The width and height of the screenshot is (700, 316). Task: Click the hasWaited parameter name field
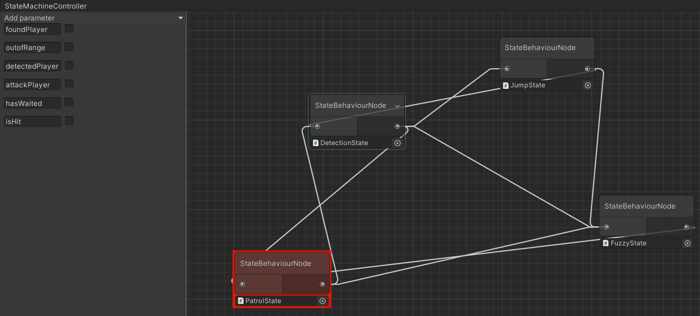click(x=32, y=103)
